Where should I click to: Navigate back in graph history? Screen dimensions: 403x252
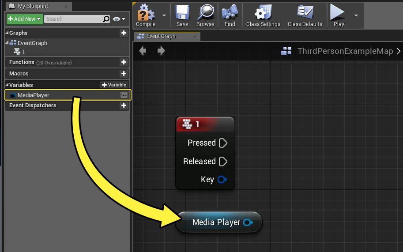pyautogui.click(x=143, y=51)
